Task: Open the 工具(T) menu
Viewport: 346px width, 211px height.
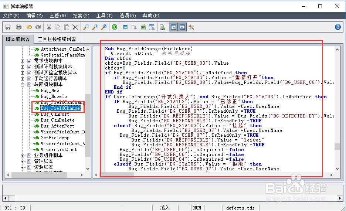Action: coord(104,16)
